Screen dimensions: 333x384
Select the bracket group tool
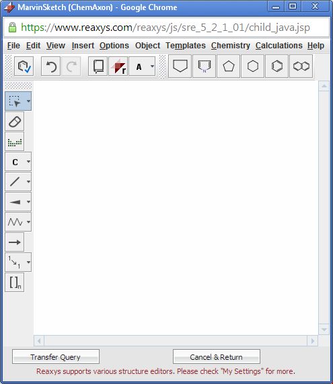(x=15, y=283)
